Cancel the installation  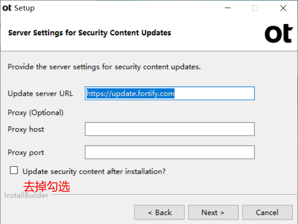point(267,213)
